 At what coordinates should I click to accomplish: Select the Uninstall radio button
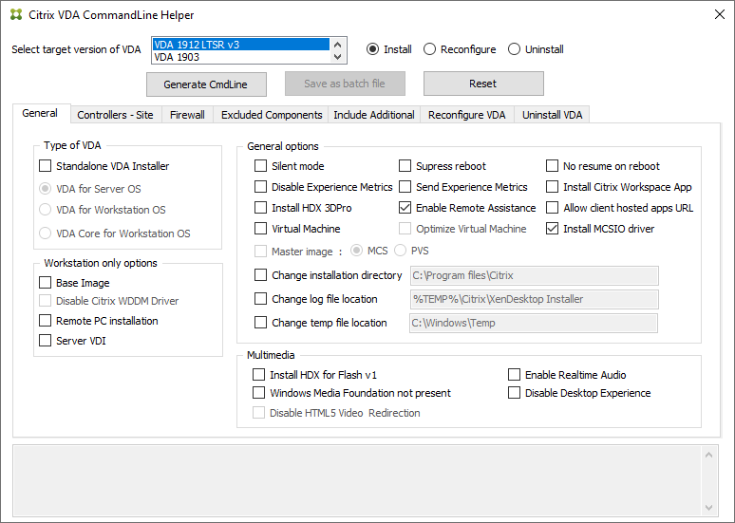pyautogui.click(x=515, y=49)
